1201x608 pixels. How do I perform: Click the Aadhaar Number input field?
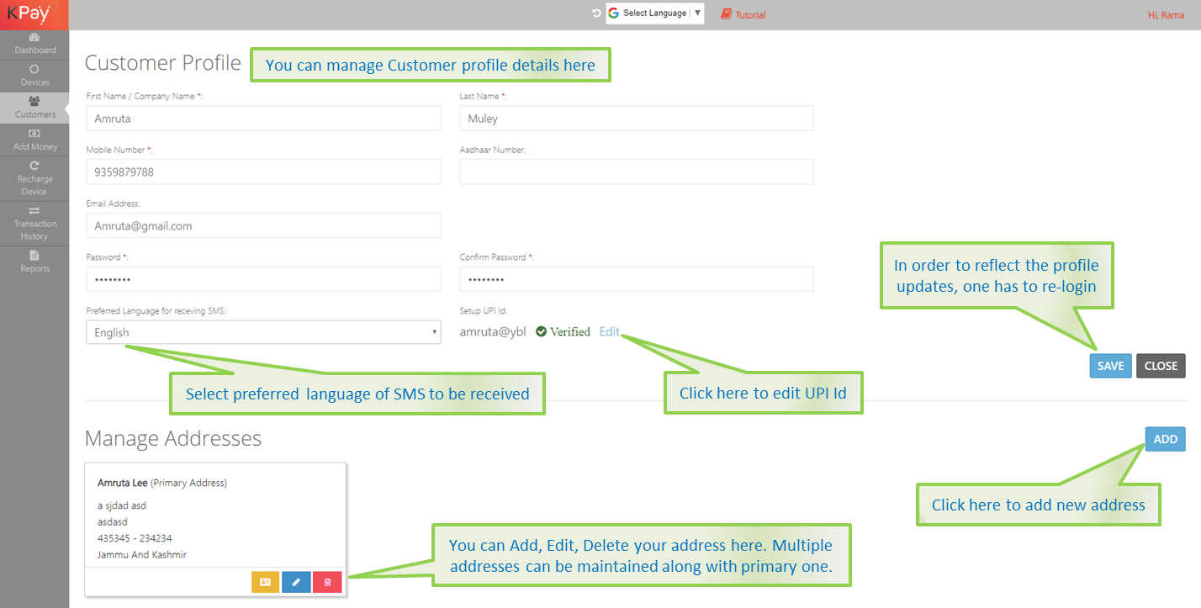pos(636,172)
